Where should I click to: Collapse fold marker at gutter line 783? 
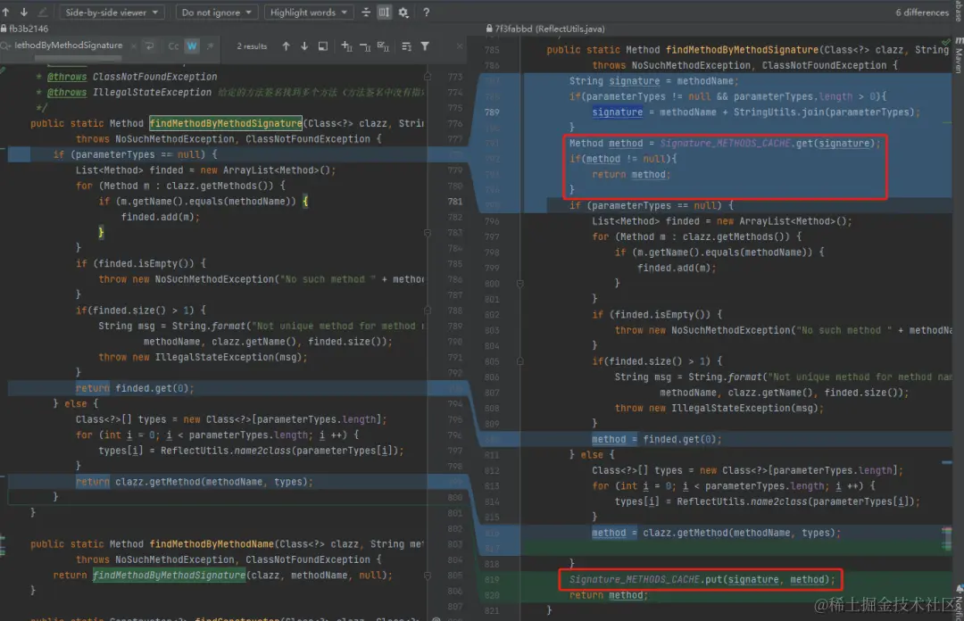coord(428,232)
